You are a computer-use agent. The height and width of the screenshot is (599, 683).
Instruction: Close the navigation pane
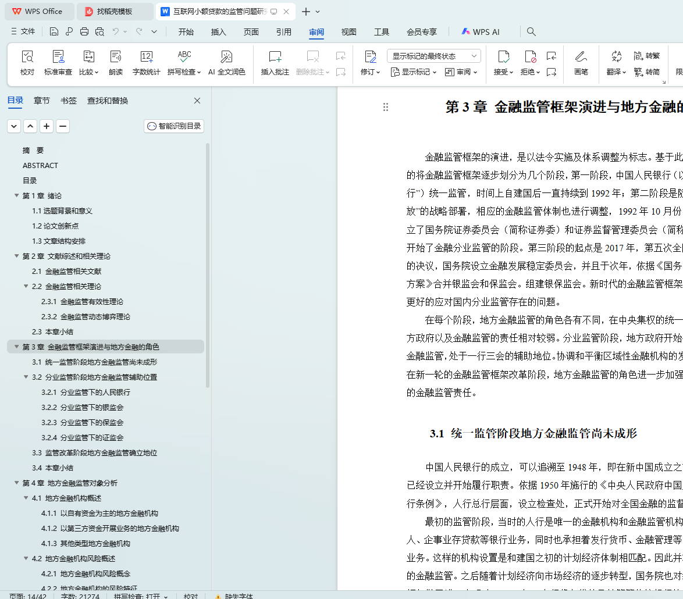[x=197, y=101]
